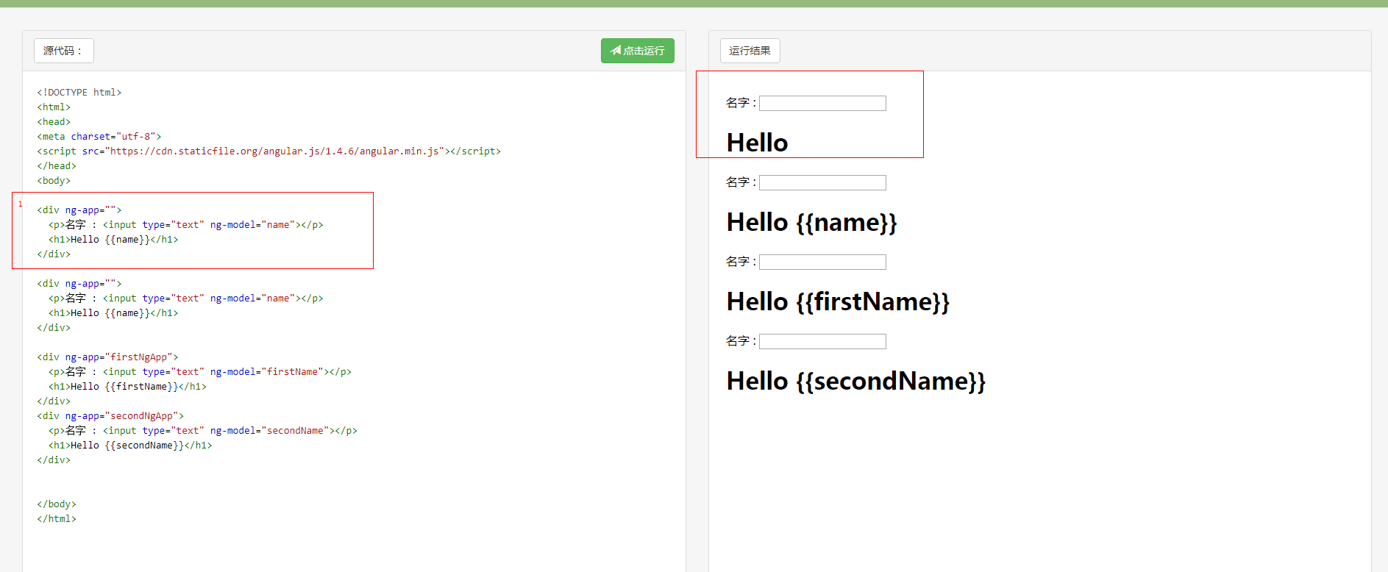
Task: Click the div ng-app="secondNgApp" code line
Action: [x=110, y=416]
